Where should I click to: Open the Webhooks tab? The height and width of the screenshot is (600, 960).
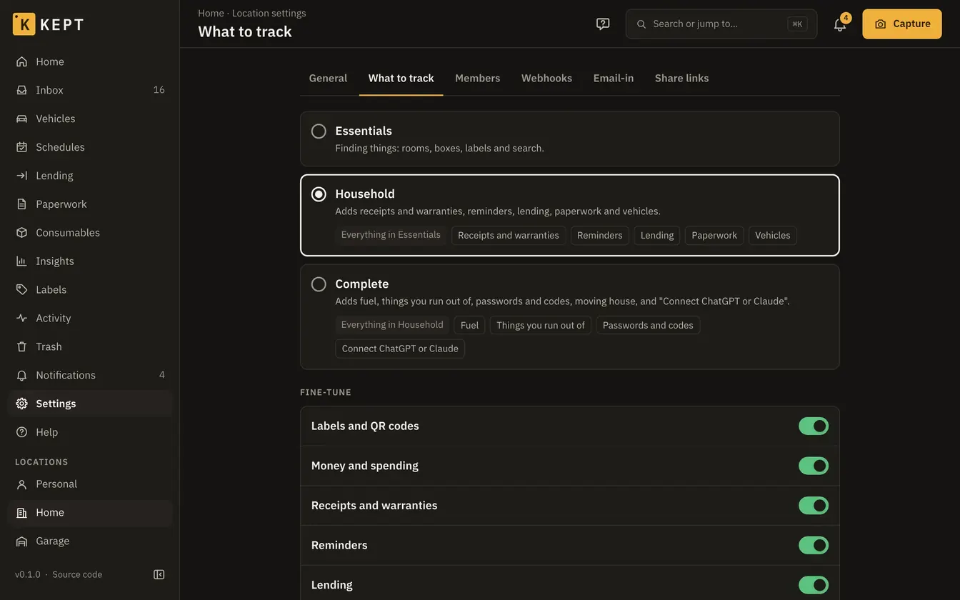tap(546, 78)
